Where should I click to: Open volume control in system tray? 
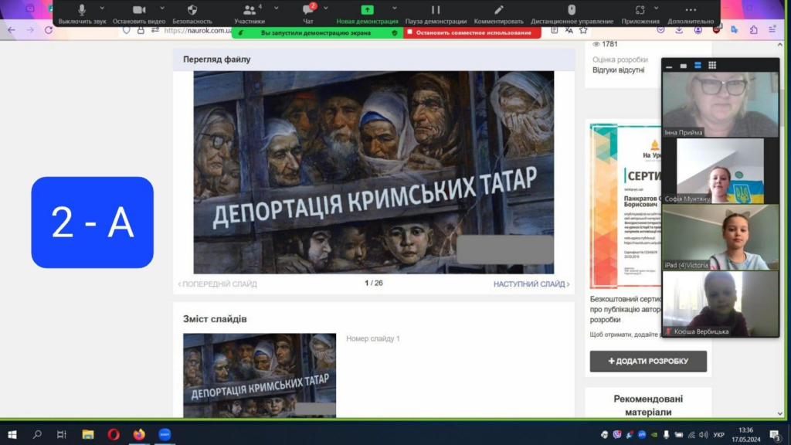704,434
